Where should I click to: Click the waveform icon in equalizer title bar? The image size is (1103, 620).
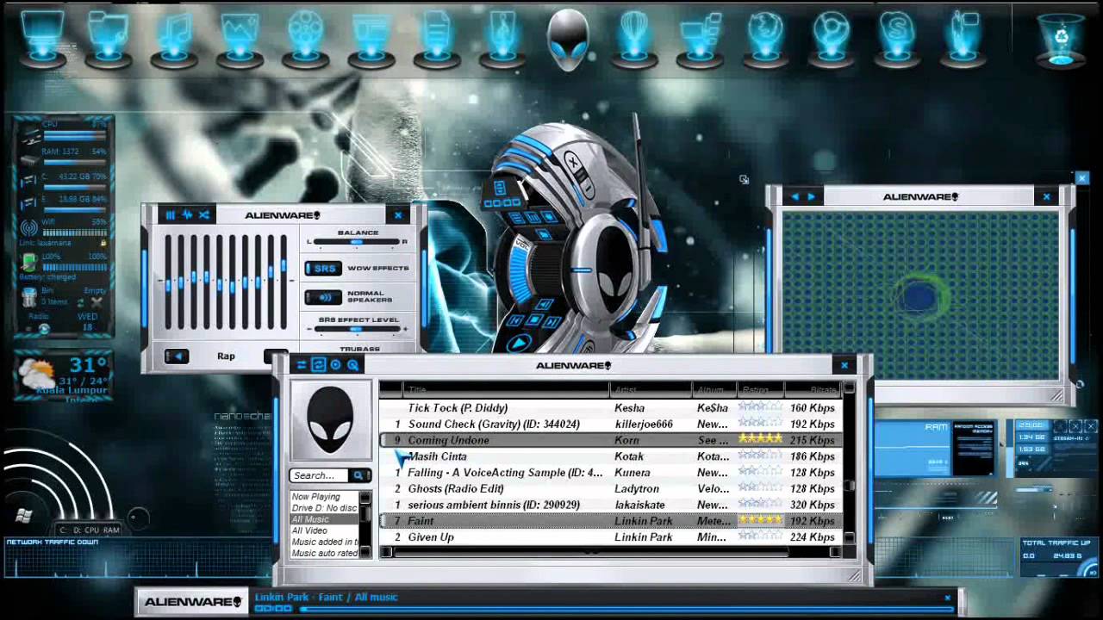pyautogui.click(x=187, y=215)
